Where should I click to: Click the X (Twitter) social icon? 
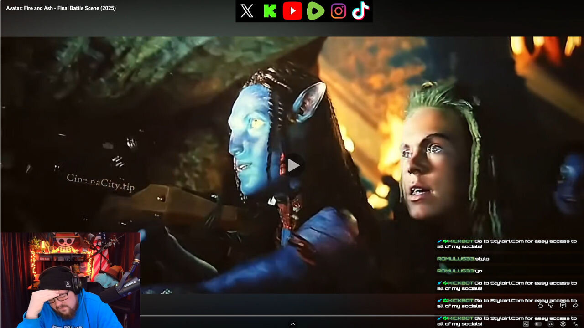coord(247,11)
